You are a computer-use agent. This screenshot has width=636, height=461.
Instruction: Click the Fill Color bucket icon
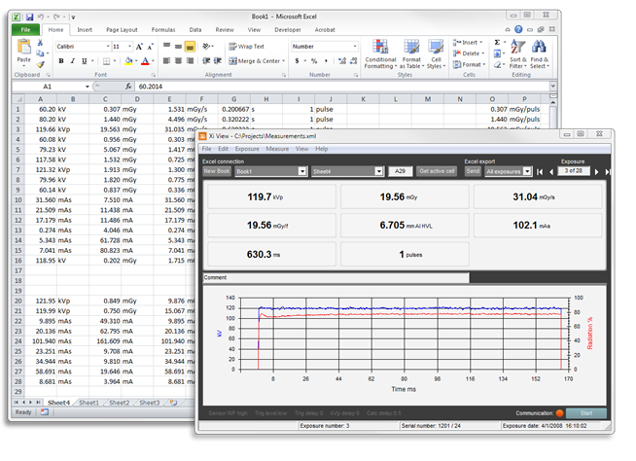point(128,61)
